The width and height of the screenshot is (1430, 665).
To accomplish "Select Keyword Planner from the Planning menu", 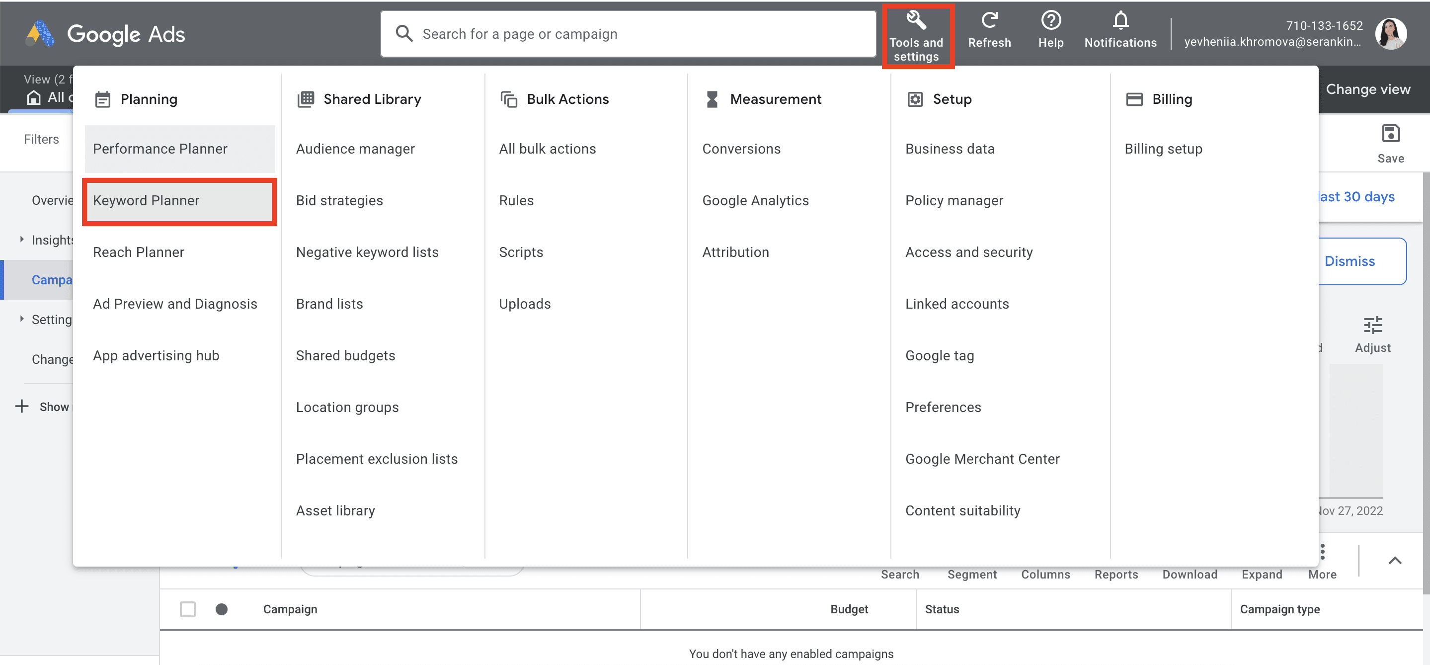I will point(146,200).
